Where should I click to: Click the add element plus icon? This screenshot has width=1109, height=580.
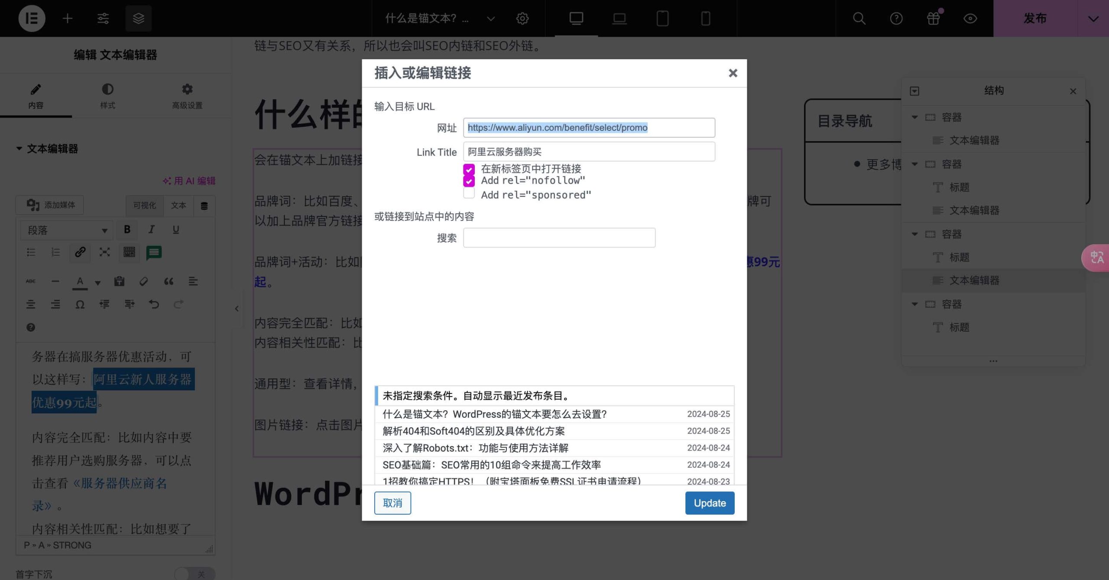(x=67, y=18)
